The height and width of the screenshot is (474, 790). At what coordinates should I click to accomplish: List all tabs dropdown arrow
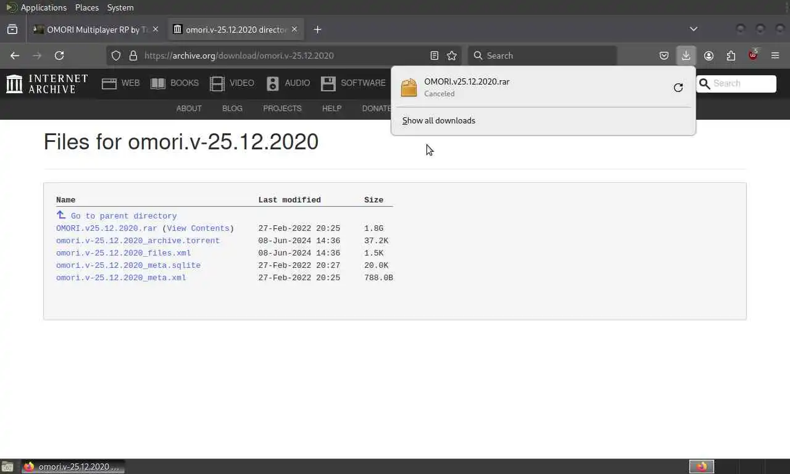(694, 29)
